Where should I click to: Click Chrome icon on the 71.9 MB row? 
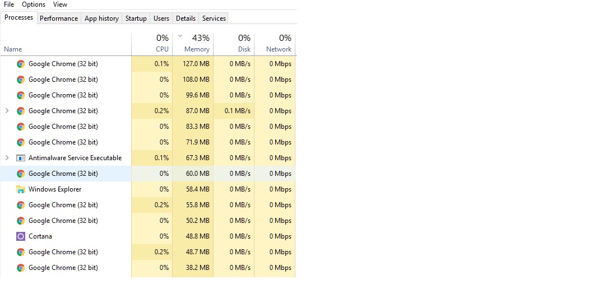pyautogui.click(x=21, y=142)
